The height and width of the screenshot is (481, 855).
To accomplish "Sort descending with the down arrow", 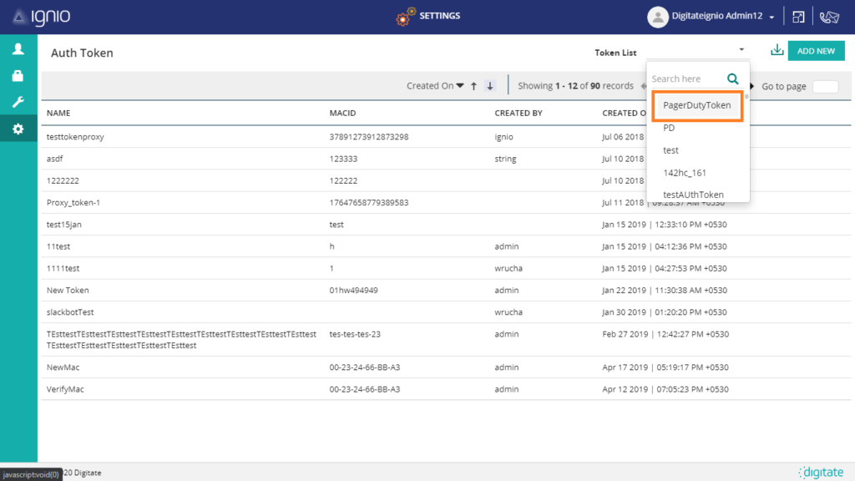I will (x=490, y=86).
